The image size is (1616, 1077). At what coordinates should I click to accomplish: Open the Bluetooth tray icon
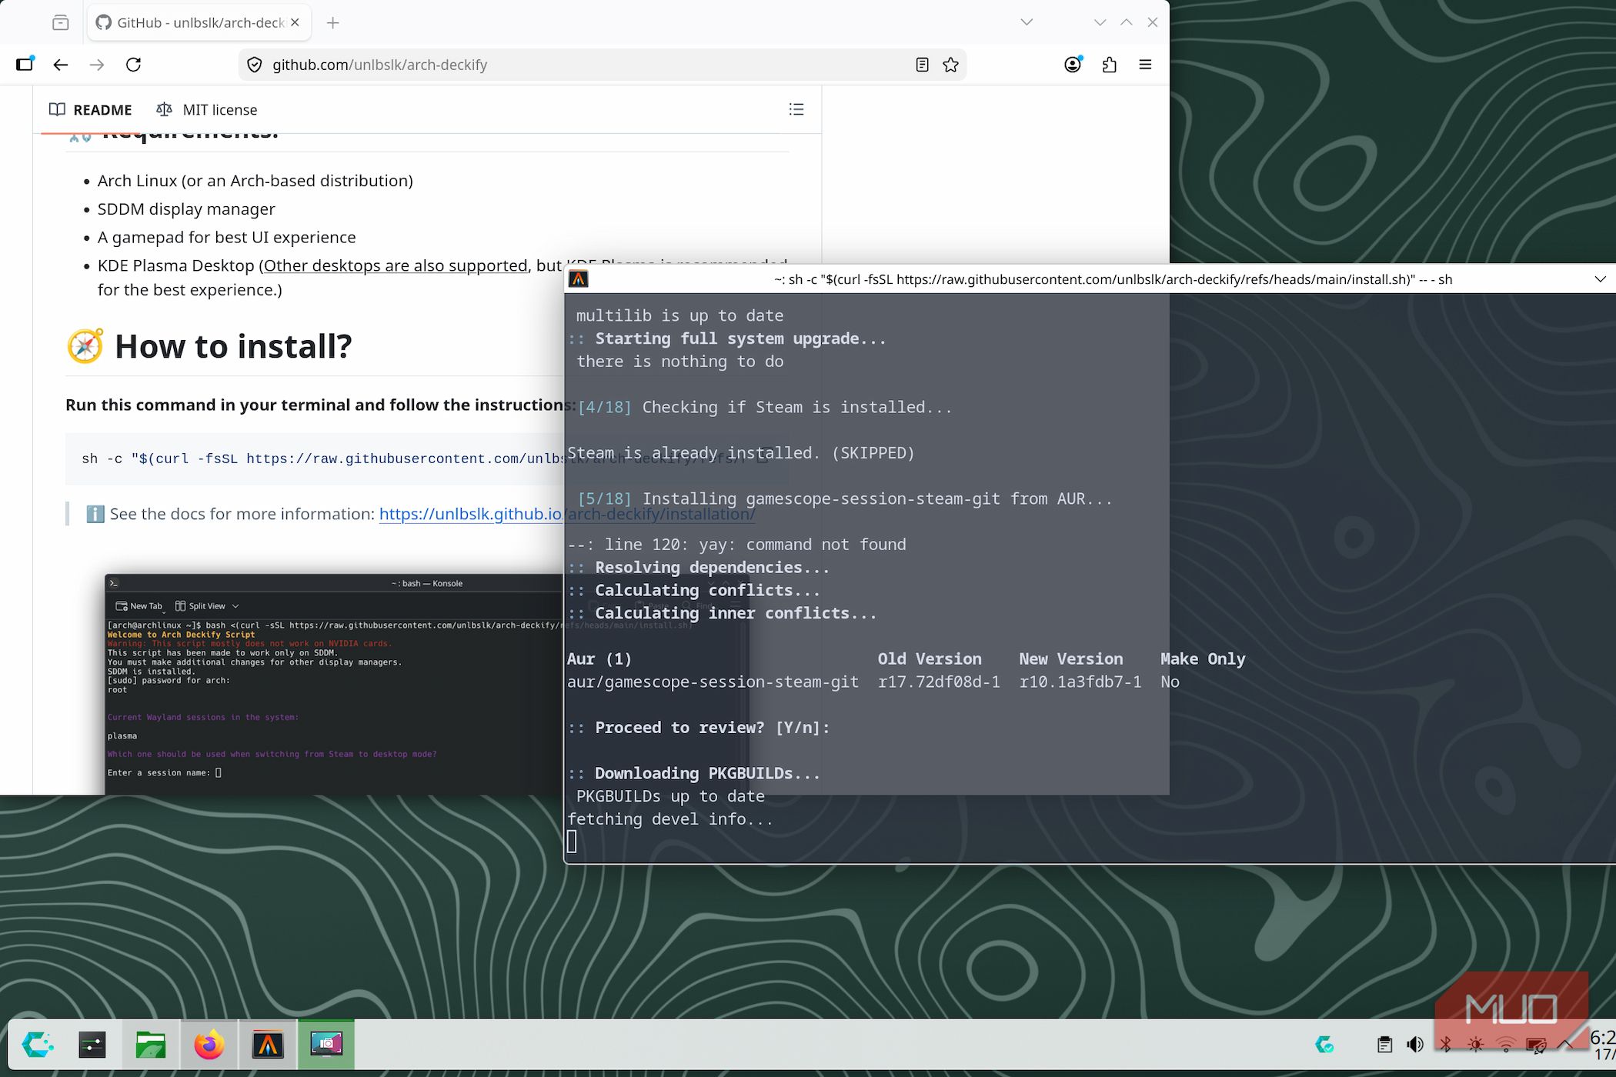(1445, 1045)
